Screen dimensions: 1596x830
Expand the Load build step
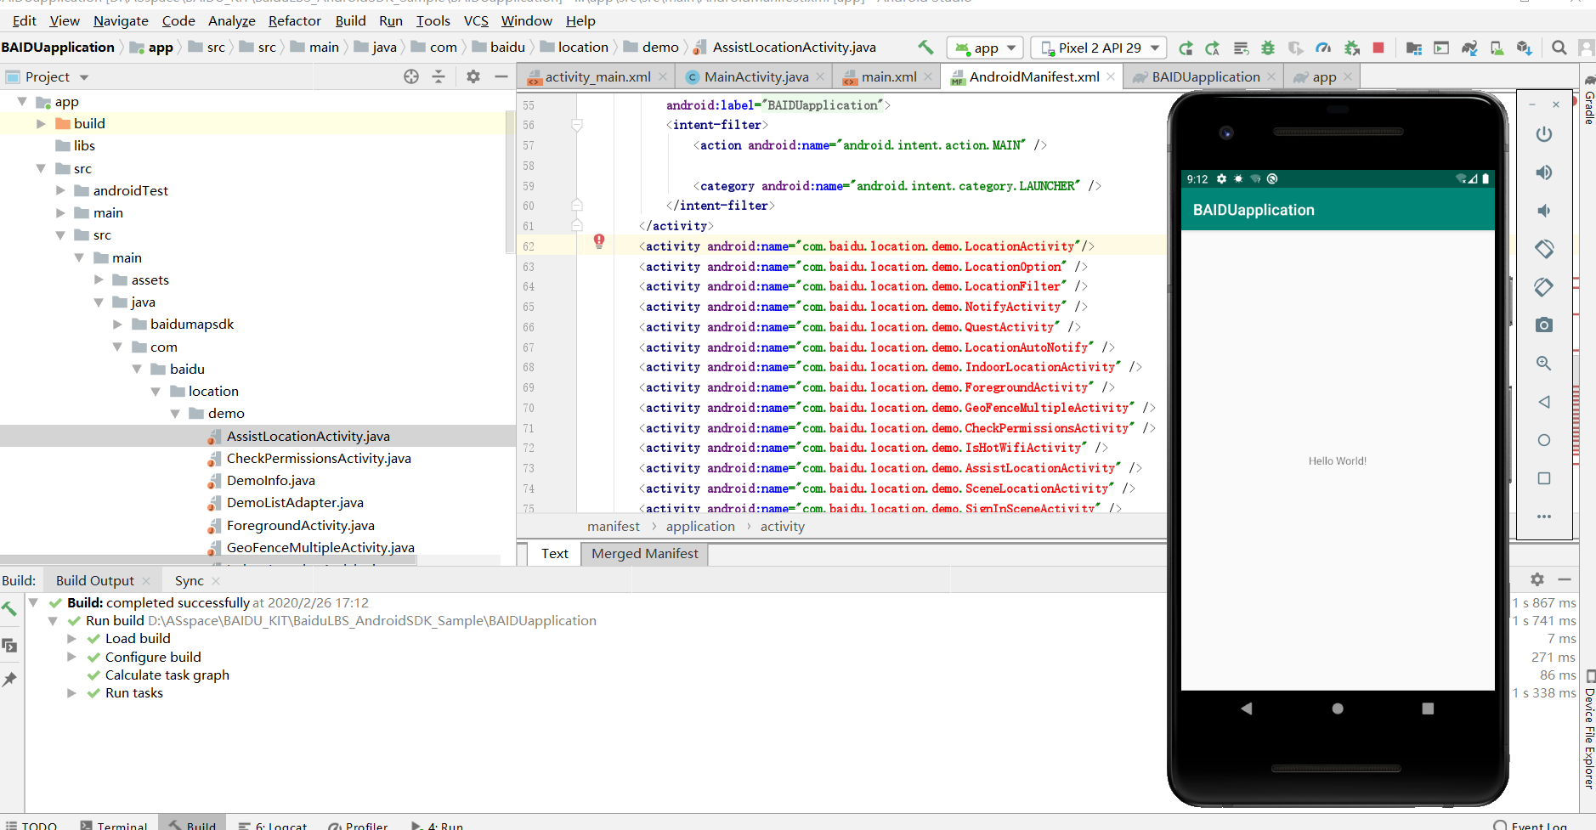[71, 639]
